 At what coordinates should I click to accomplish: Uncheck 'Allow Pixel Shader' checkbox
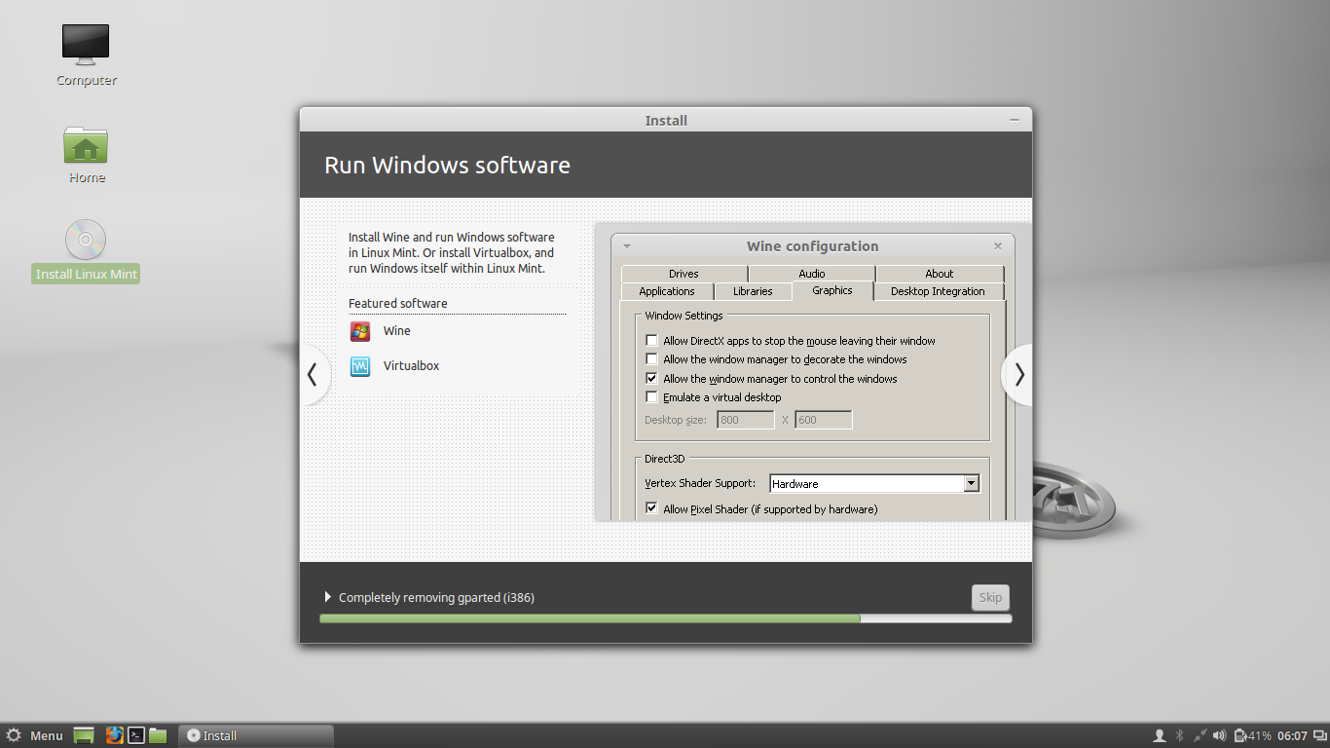point(651,508)
